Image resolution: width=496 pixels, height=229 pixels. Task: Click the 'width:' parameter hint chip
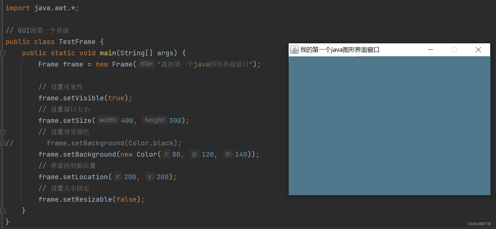click(108, 120)
